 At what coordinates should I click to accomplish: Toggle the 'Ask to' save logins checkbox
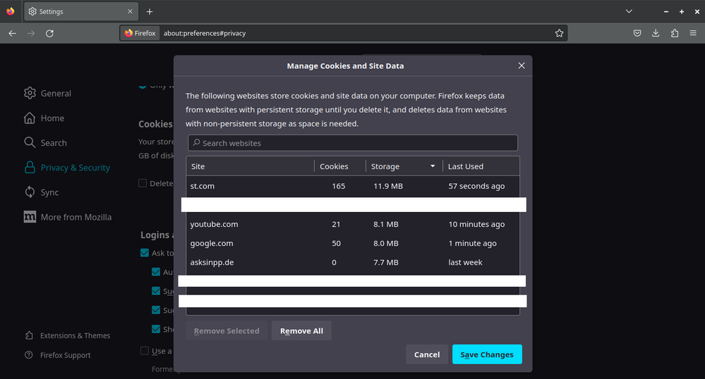pos(145,253)
